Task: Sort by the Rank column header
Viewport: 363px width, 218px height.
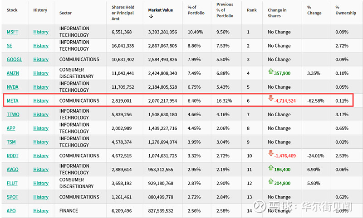Action: point(252,10)
